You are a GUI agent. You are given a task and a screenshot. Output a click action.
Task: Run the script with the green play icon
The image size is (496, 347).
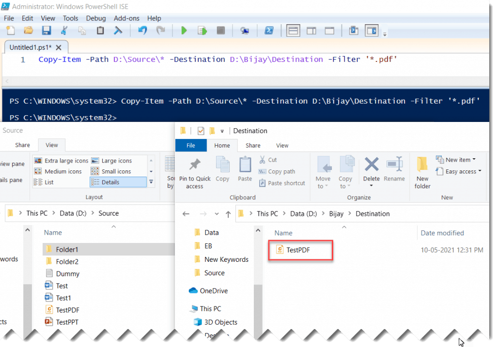point(184,30)
